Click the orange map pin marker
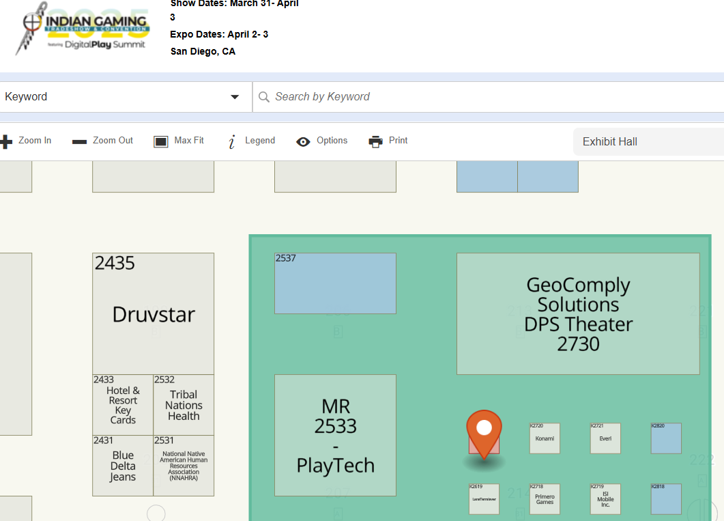 click(484, 434)
